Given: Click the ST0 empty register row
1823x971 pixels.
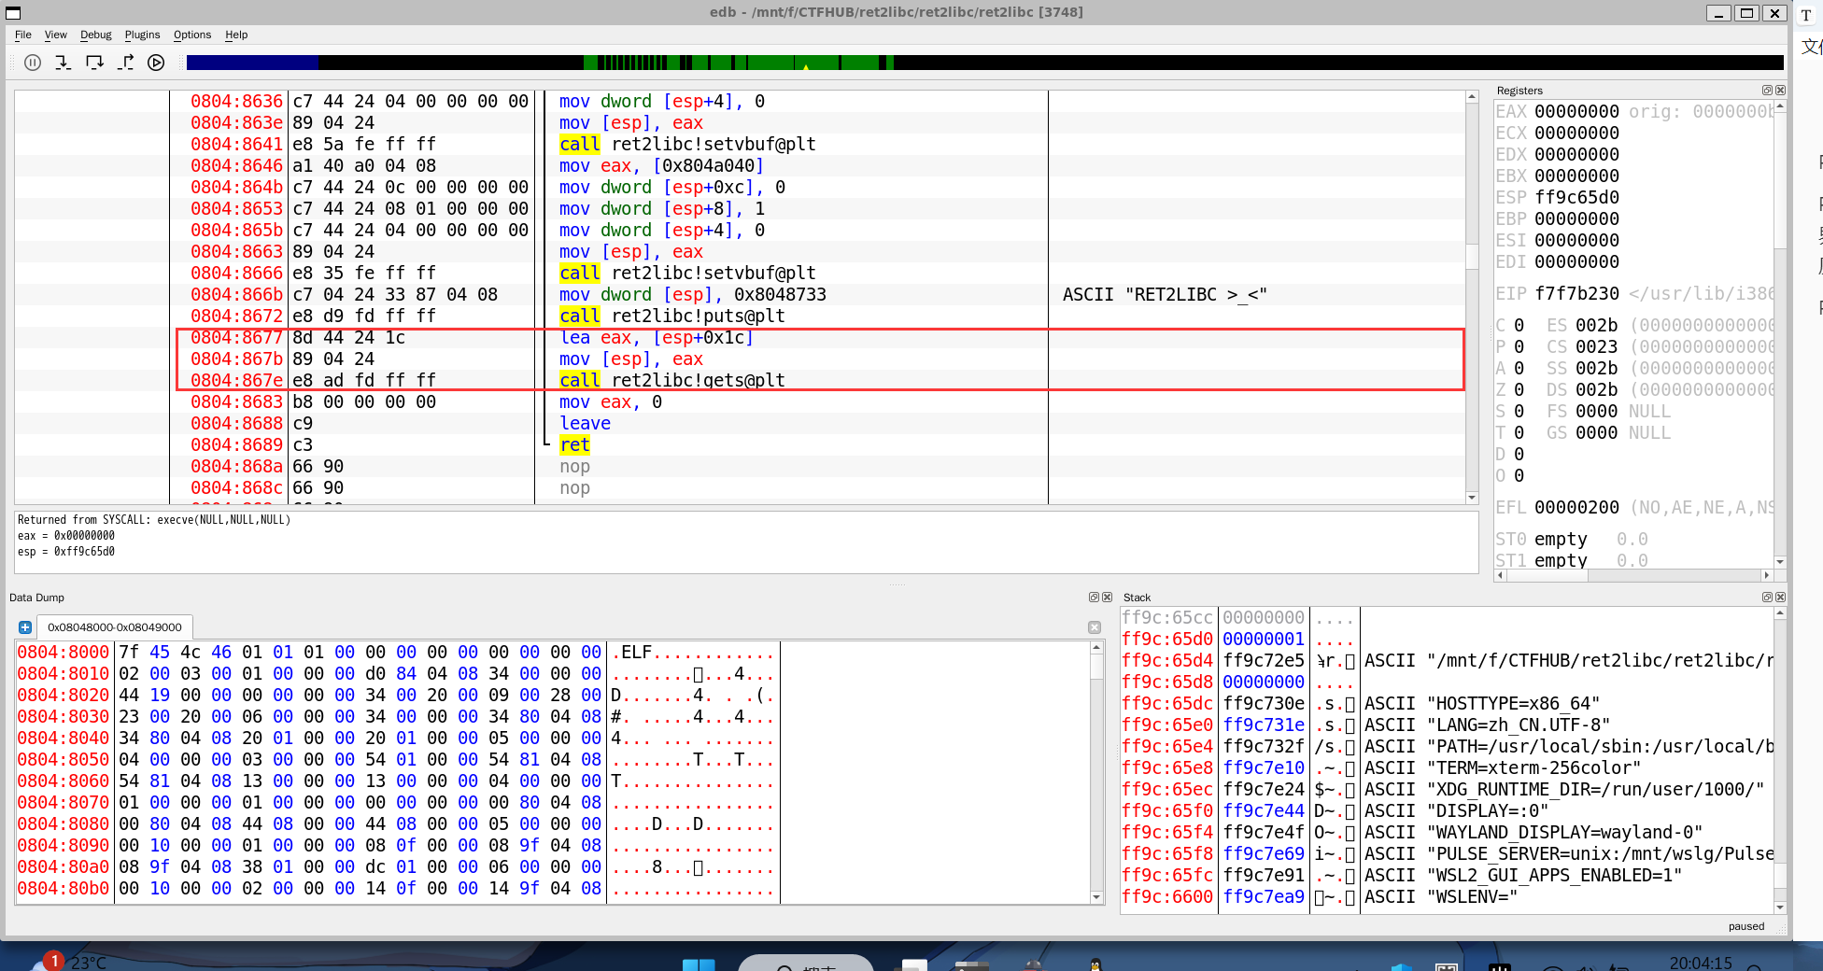Looking at the screenshot, I should coord(1572,539).
